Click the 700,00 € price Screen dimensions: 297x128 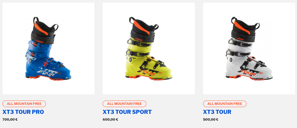10,120
